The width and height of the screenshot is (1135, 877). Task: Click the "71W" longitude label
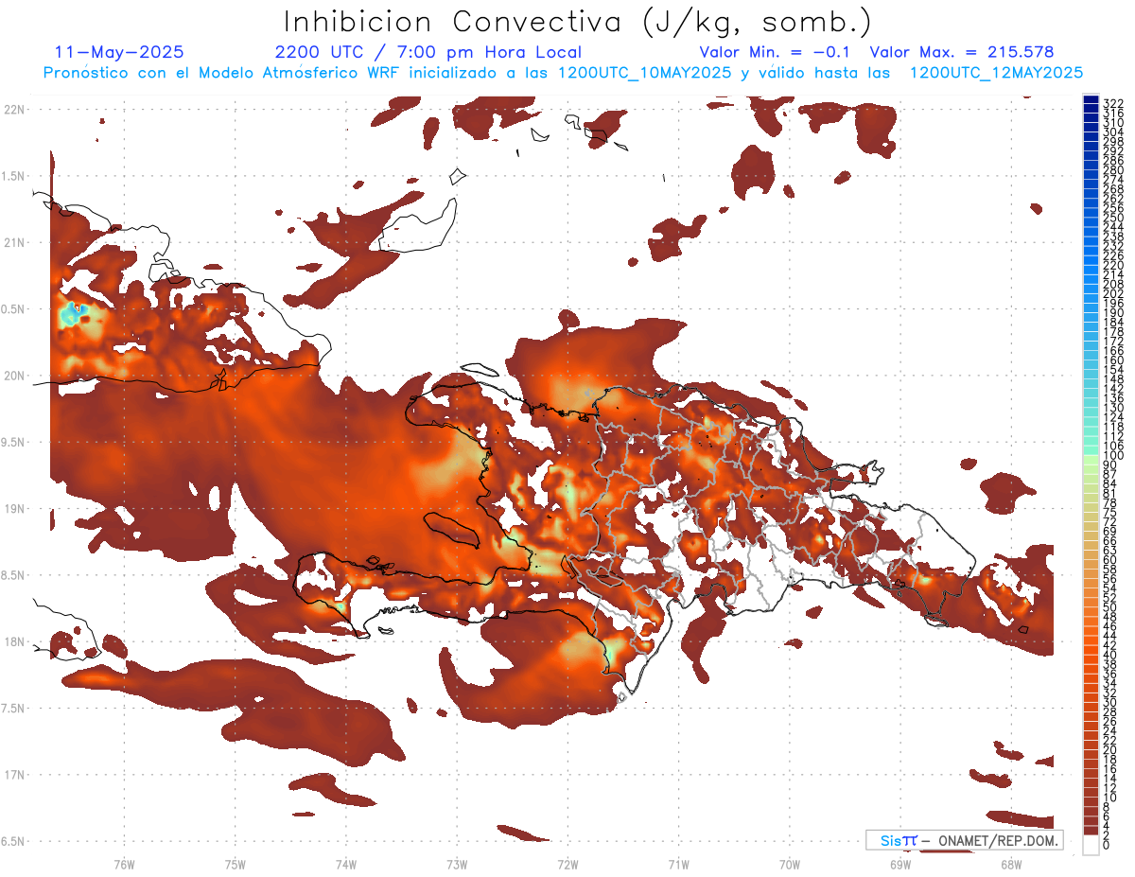[678, 865]
